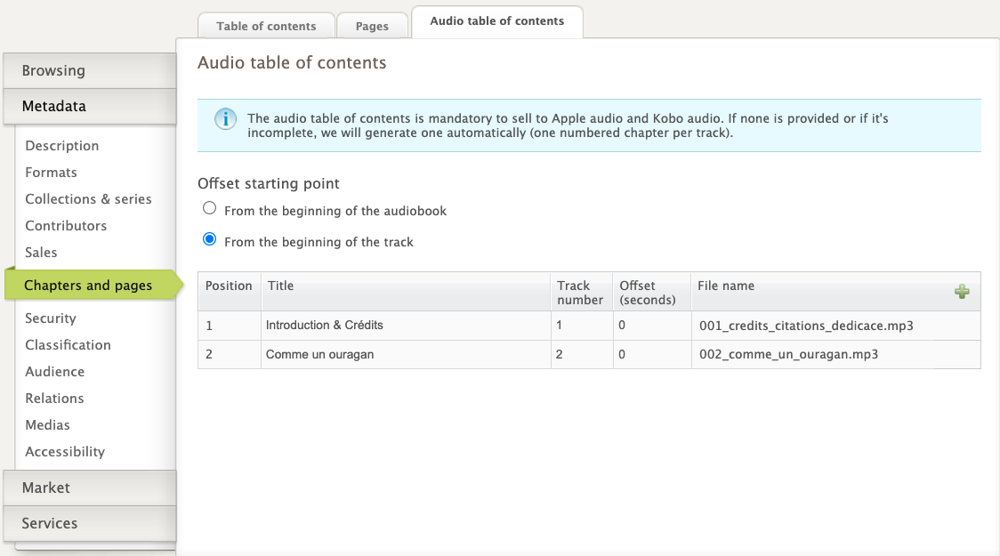Open the Security sidebar item
Viewport: 1000px width, 556px height.
[x=51, y=318]
